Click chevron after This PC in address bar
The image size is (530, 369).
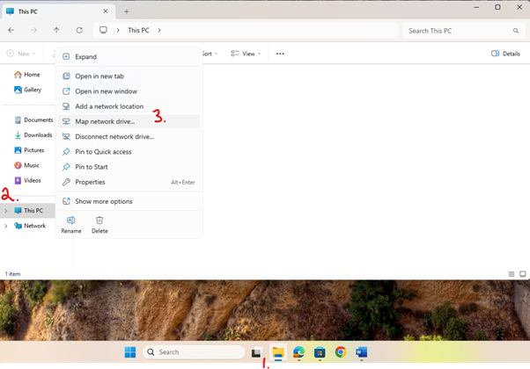(159, 31)
